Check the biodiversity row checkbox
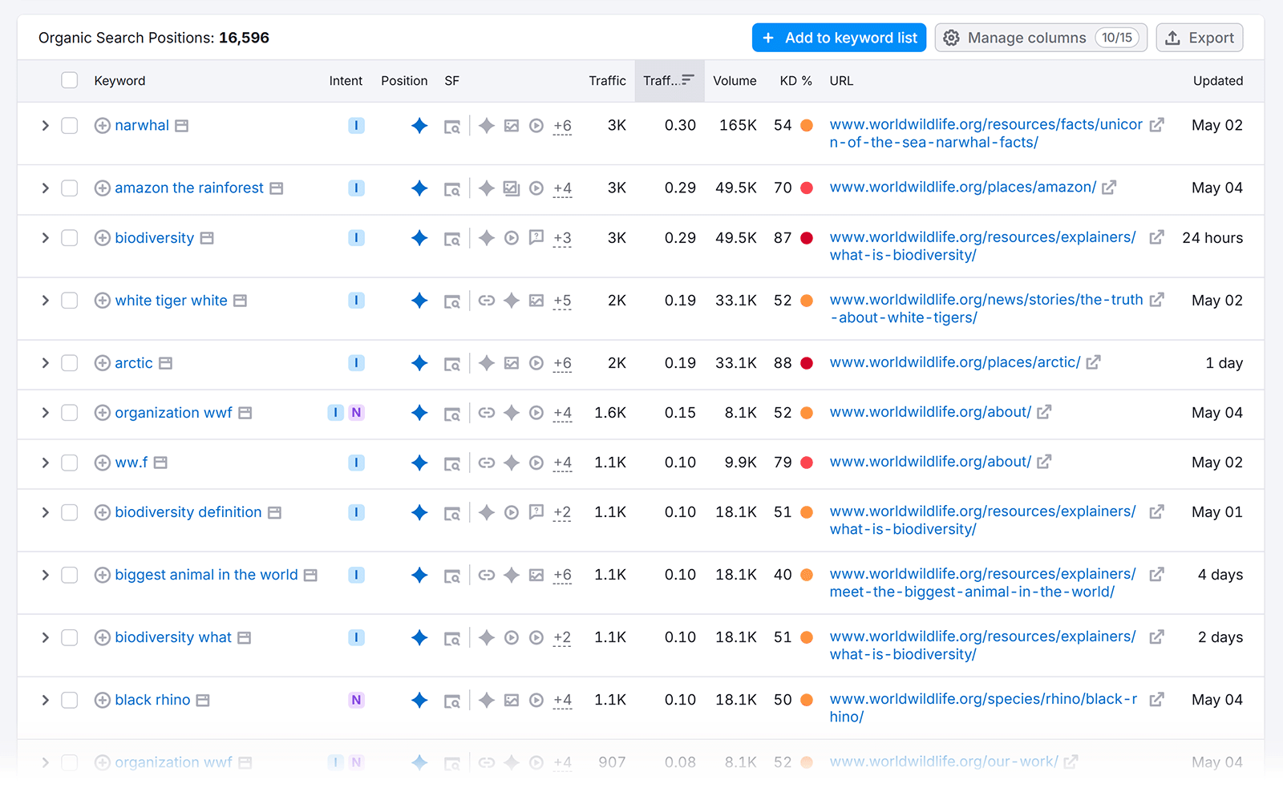Screen dimensions: 1283x788 (70, 238)
